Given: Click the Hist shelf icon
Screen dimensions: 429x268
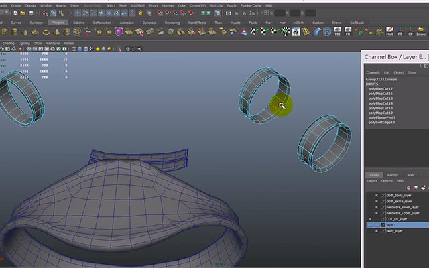Looking at the screenshot, I should [x=389, y=31].
